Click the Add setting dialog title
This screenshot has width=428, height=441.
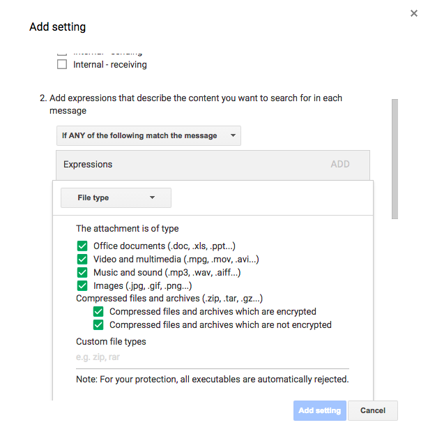click(x=58, y=27)
